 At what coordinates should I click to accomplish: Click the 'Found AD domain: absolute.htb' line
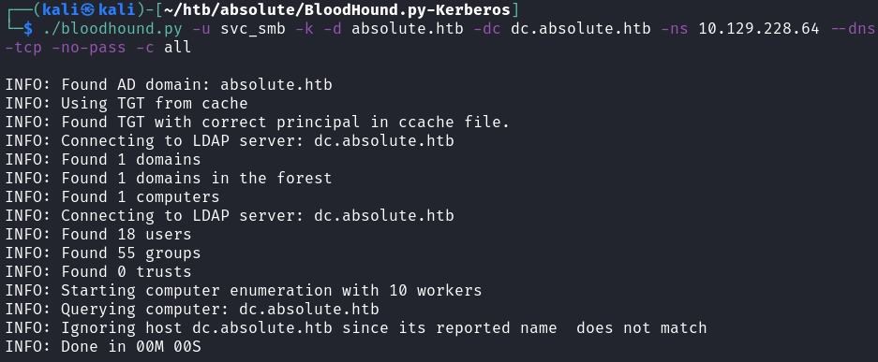tap(169, 85)
